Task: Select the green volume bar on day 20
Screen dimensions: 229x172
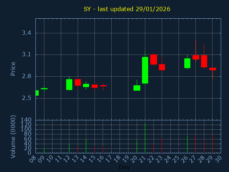Action: pos(137,147)
